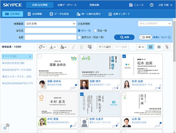This screenshot has width=176, height=133.
Task: Click Japan map icon on 木村 恵美 card
Action: (x=74, y=125)
